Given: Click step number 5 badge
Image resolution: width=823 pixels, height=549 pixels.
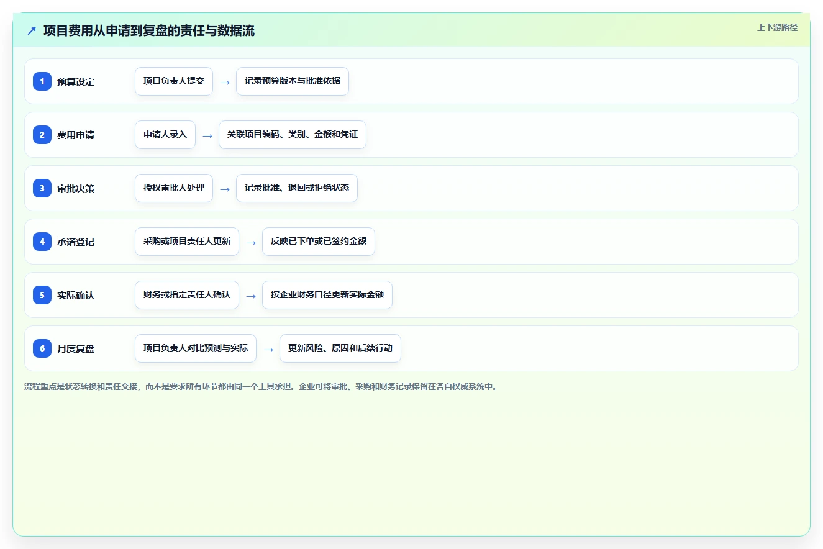Looking at the screenshot, I should tap(42, 295).
